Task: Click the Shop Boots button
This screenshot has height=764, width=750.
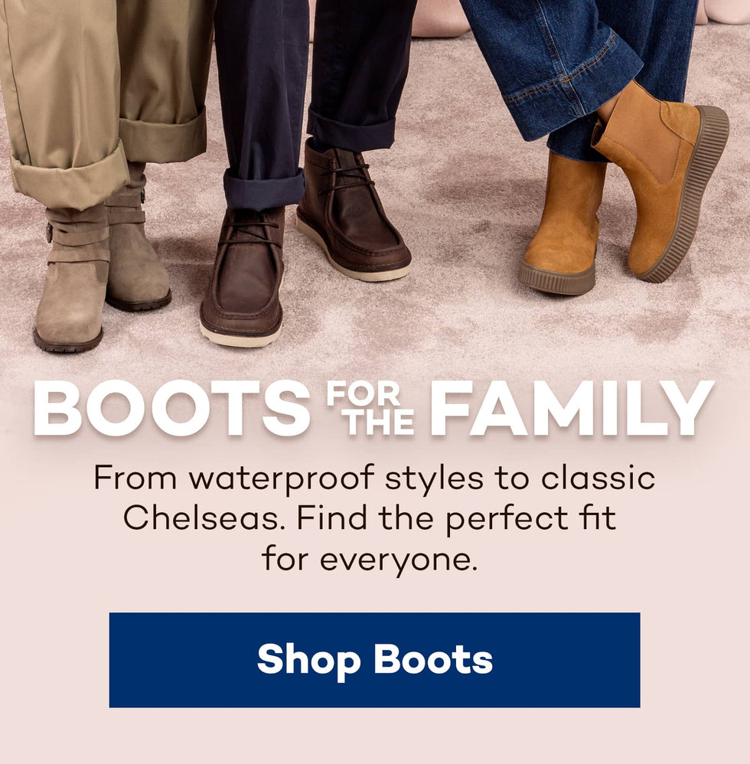Action: click(374, 660)
